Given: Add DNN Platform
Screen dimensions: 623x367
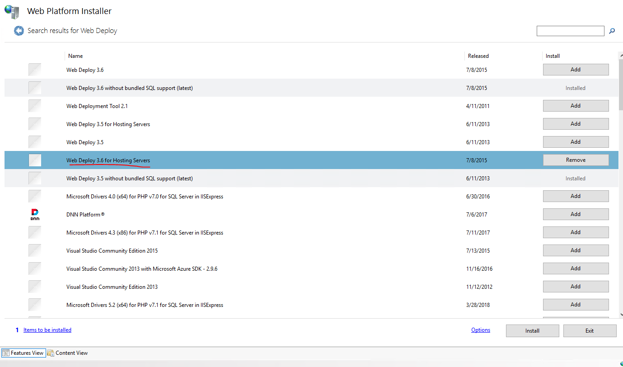Looking at the screenshot, I should [x=576, y=214].
